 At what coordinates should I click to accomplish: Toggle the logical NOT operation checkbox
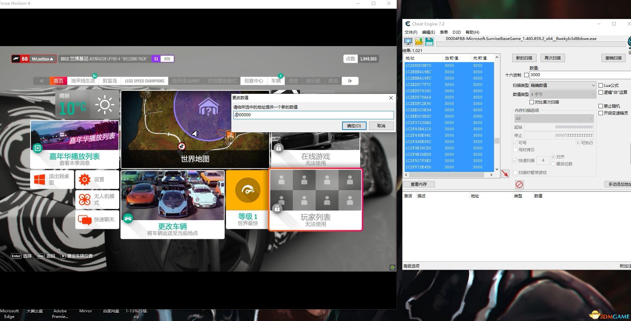[x=601, y=92]
